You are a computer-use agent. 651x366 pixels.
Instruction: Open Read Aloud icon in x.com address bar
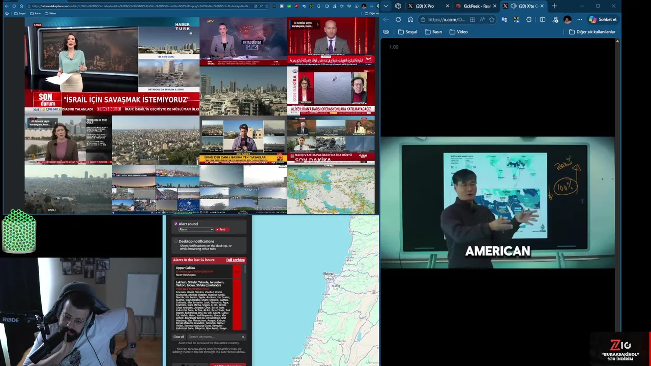[482, 19]
